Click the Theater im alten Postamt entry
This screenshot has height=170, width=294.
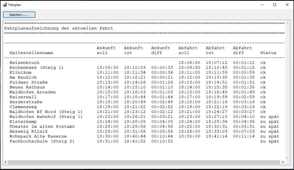pos(42,126)
